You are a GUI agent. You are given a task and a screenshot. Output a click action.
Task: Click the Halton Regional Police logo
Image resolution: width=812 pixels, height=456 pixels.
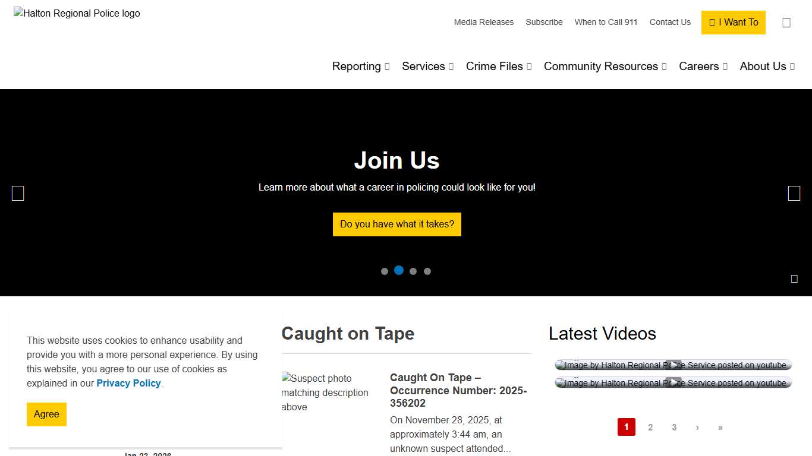point(77,14)
